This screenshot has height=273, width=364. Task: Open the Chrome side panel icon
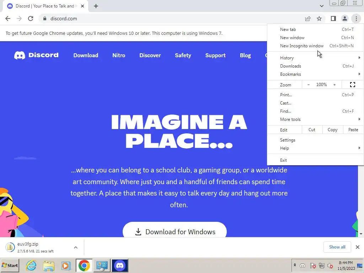333,18
